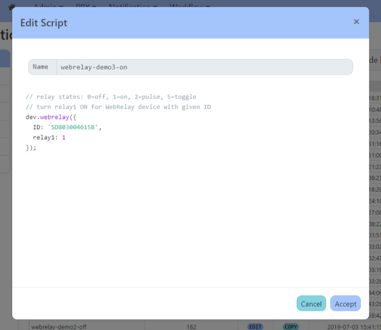Click the 'turn relay1 ON' comment line

[x=118, y=107]
